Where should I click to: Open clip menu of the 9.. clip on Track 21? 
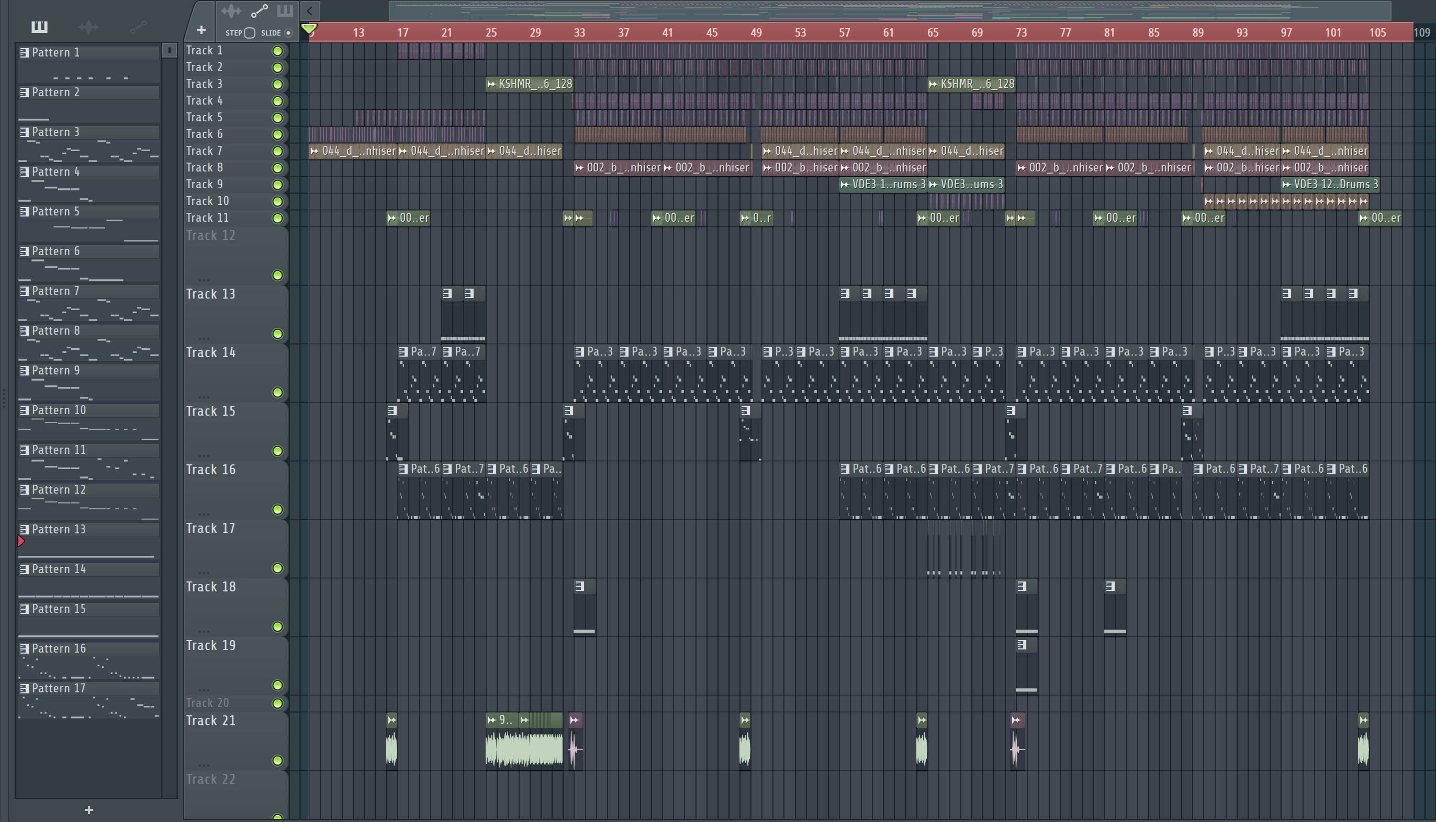coord(491,720)
